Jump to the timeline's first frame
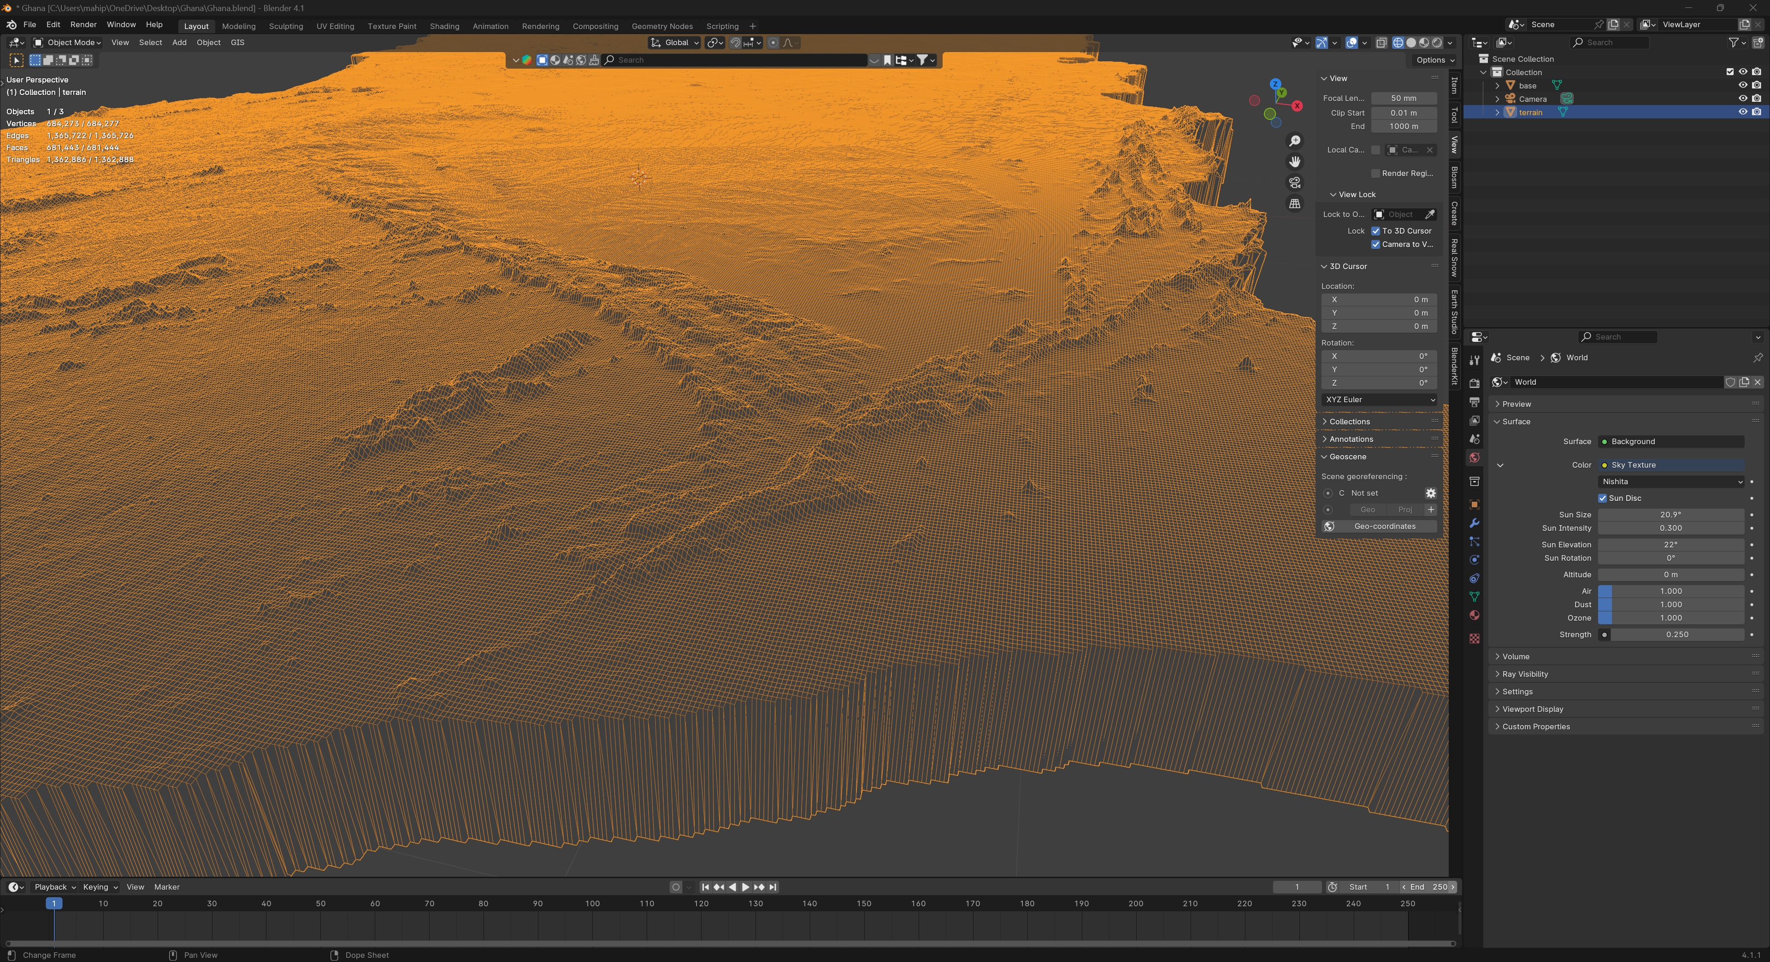Viewport: 1770px width, 962px height. point(705,887)
